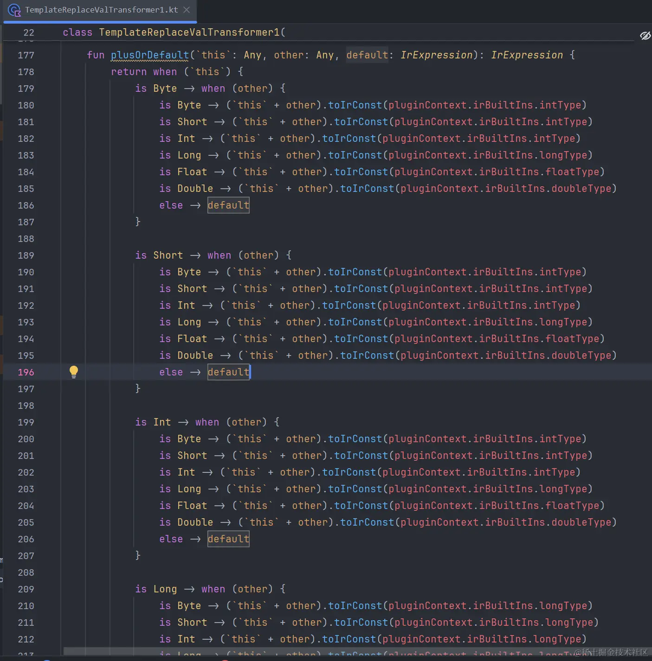Click 'is Long' on line 209

point(156,589)
